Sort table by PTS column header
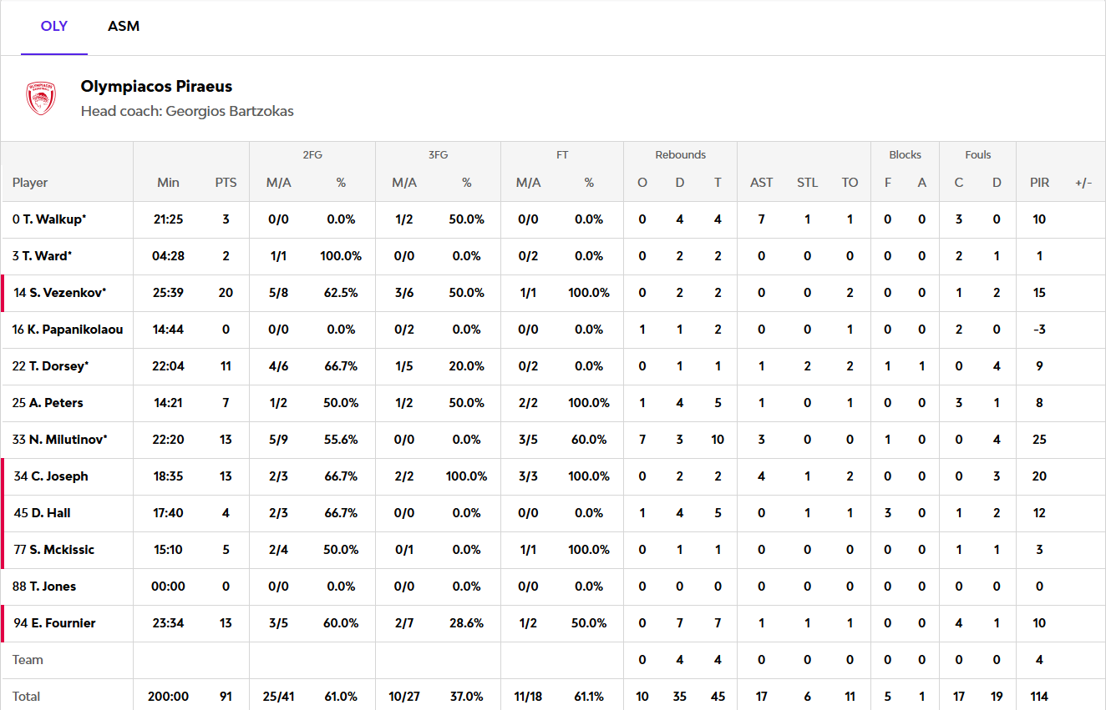 tap(226, 183)
